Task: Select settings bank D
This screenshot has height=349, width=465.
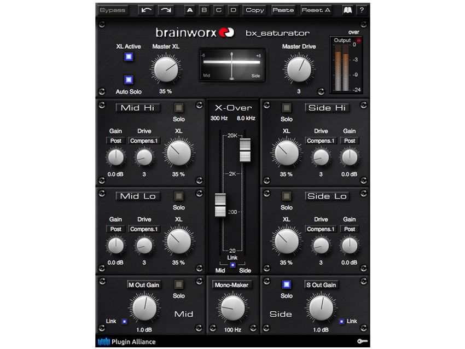Action: coord(234,10)
